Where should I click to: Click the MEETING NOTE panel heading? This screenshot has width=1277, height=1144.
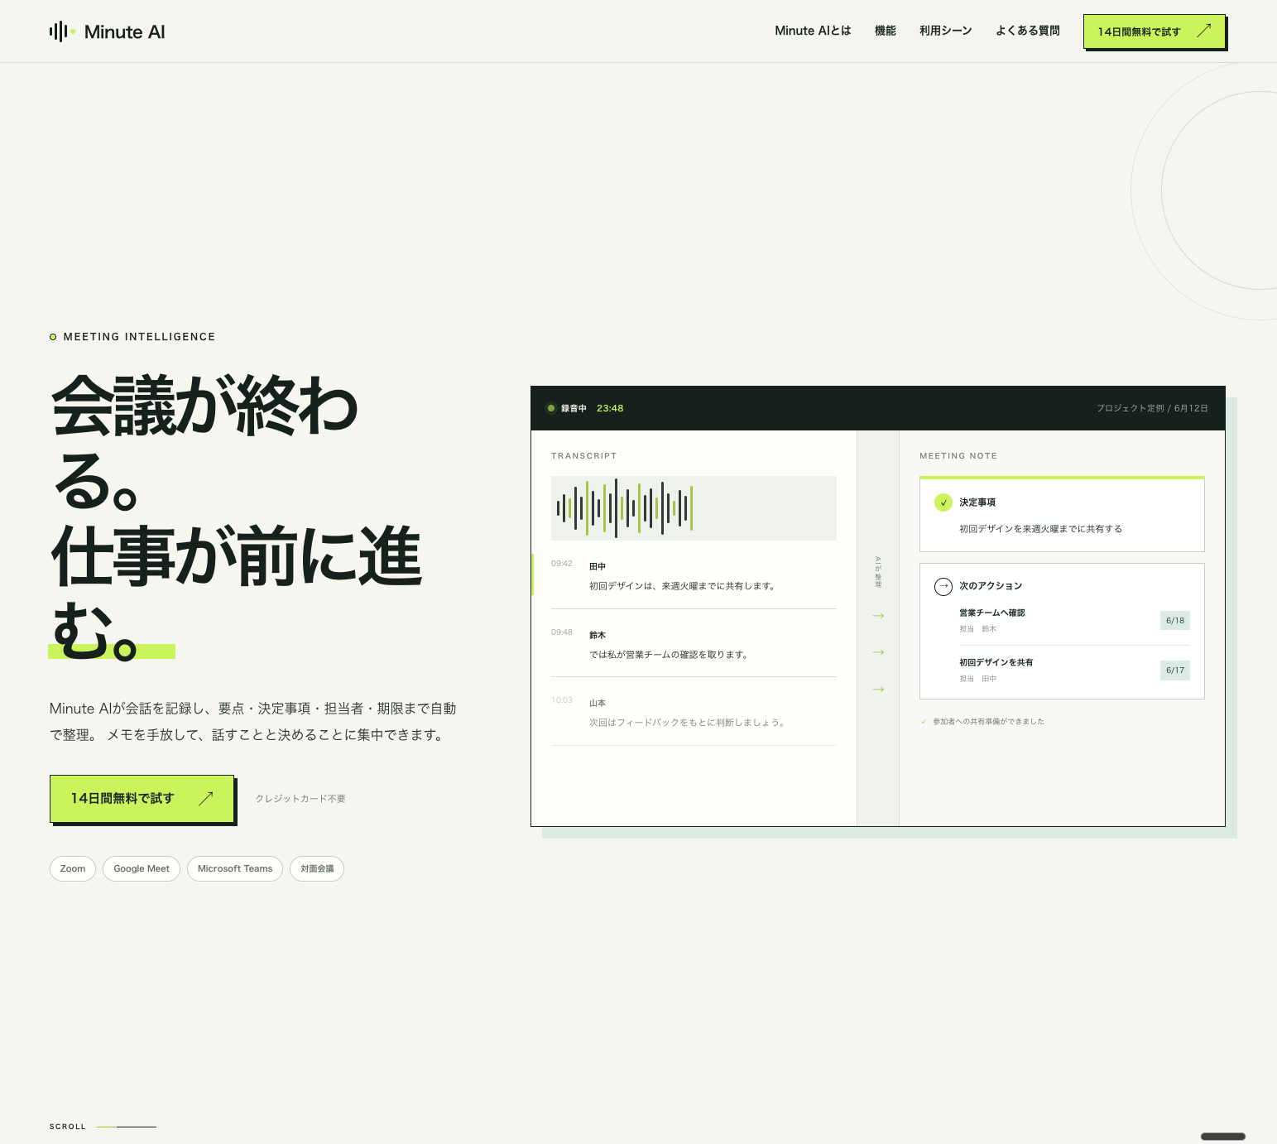click(958, 456)
